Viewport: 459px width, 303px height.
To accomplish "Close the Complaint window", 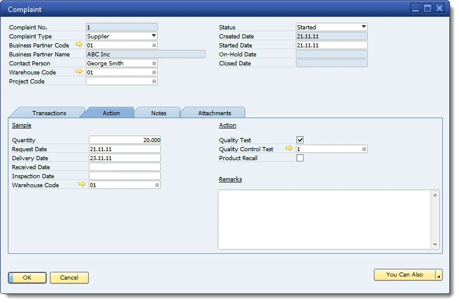I will (439, 8).
